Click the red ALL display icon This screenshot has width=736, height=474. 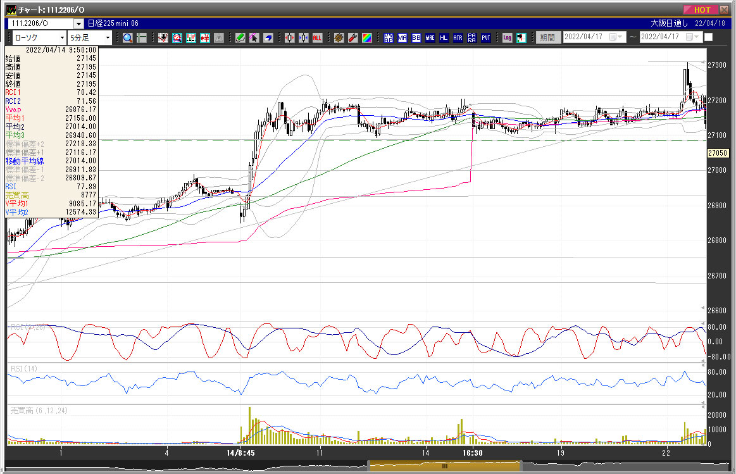point(317,38)
